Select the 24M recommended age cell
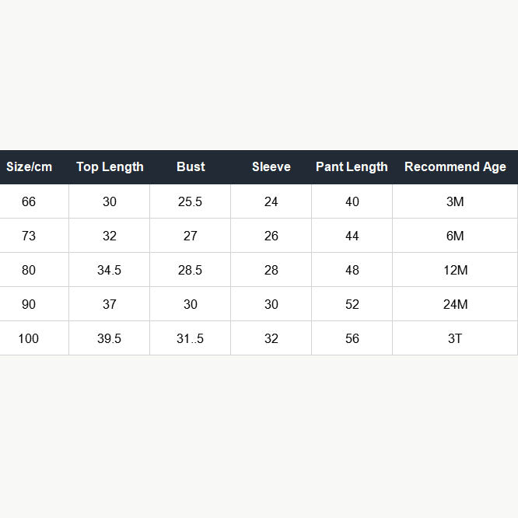 [x=455, y=304]
